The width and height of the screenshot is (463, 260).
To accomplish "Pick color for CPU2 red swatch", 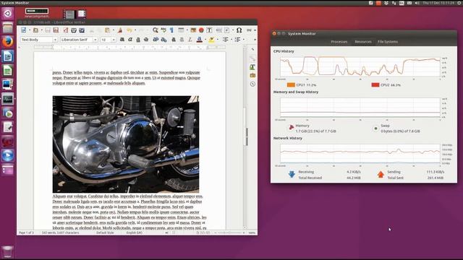I will point(375,85).
